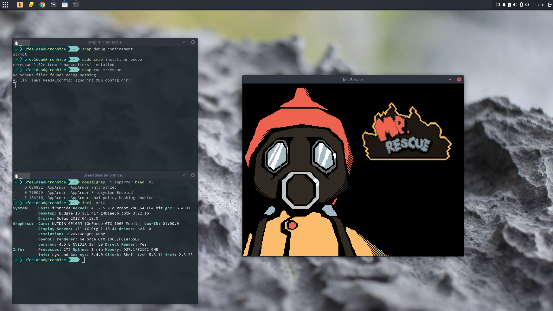The image size is (553, 311).
Task: Open the yellow sticky-notes hash app icon
Action: click(31, 5)
